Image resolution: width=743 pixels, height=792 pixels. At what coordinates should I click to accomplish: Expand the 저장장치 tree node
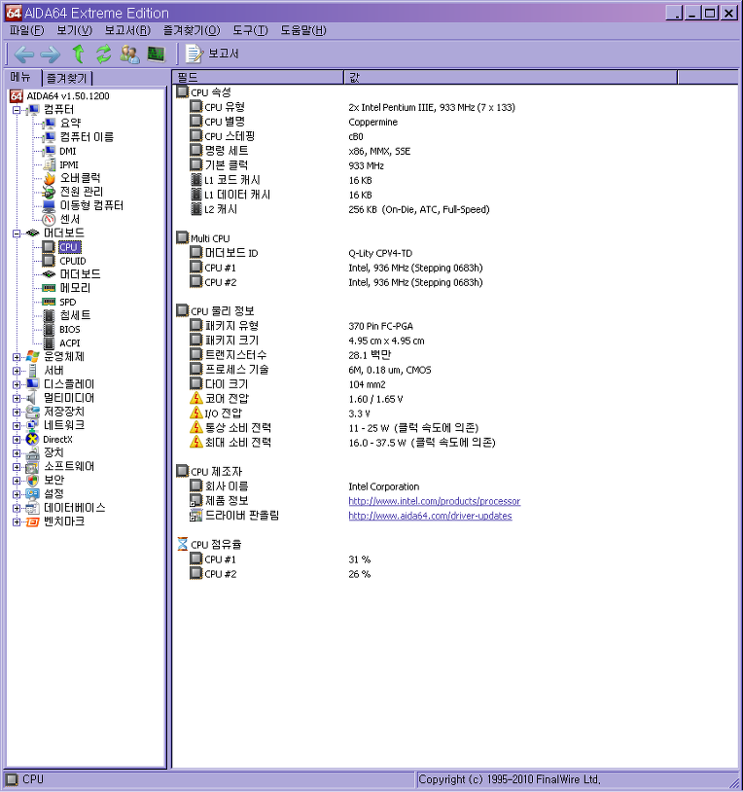point(17,412)
